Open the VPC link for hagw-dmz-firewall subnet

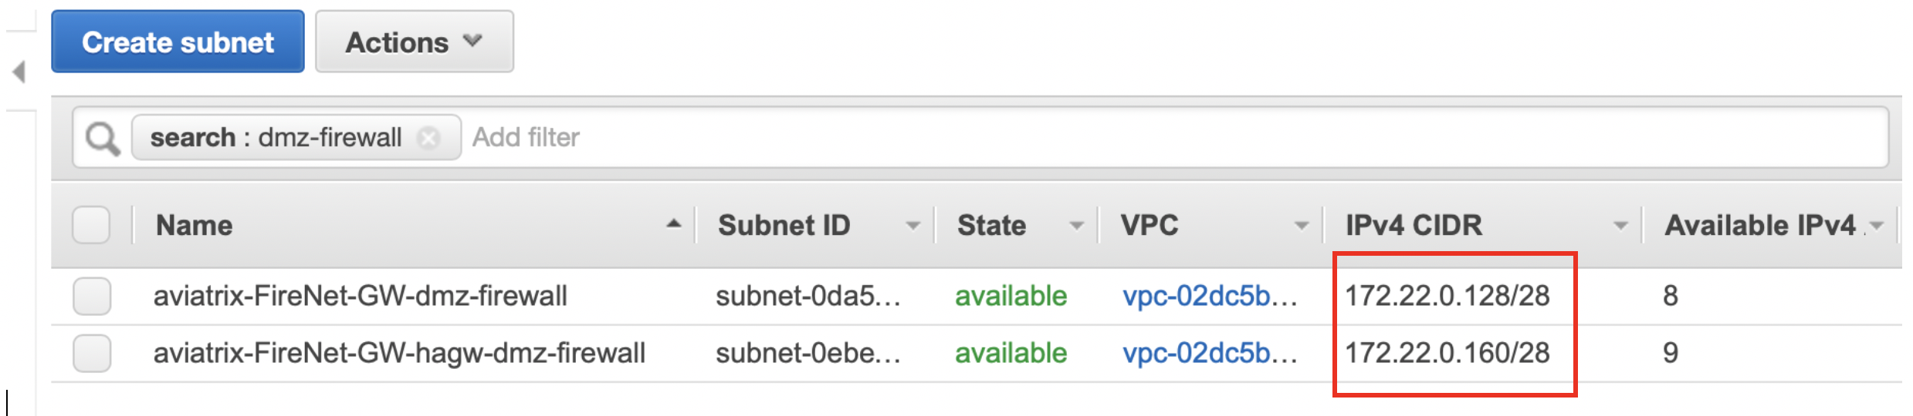(1209, 353)
